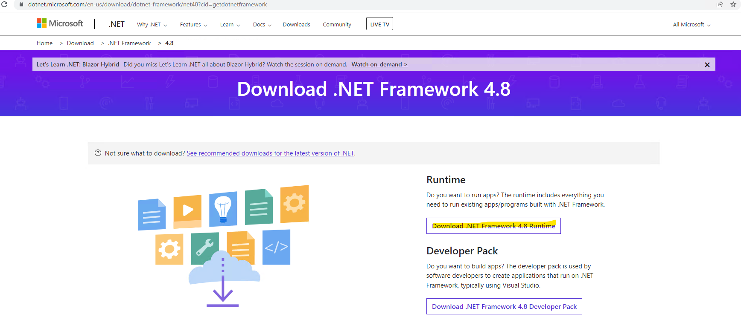Download .NET Framework 4.8 Developer Pack
741x334 pixels.
pos(504,306)
